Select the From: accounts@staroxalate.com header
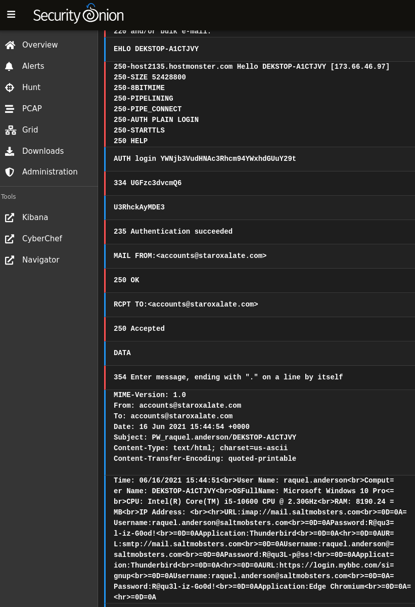Screen dimensions: 415x607 click(x=177, y=406)
